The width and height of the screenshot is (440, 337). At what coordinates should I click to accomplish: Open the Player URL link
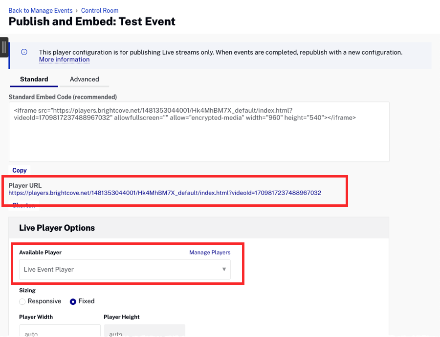click(x=165, y=193)
